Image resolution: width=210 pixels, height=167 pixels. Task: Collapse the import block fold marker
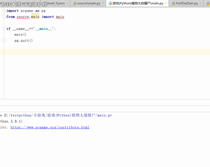(4, 11)
